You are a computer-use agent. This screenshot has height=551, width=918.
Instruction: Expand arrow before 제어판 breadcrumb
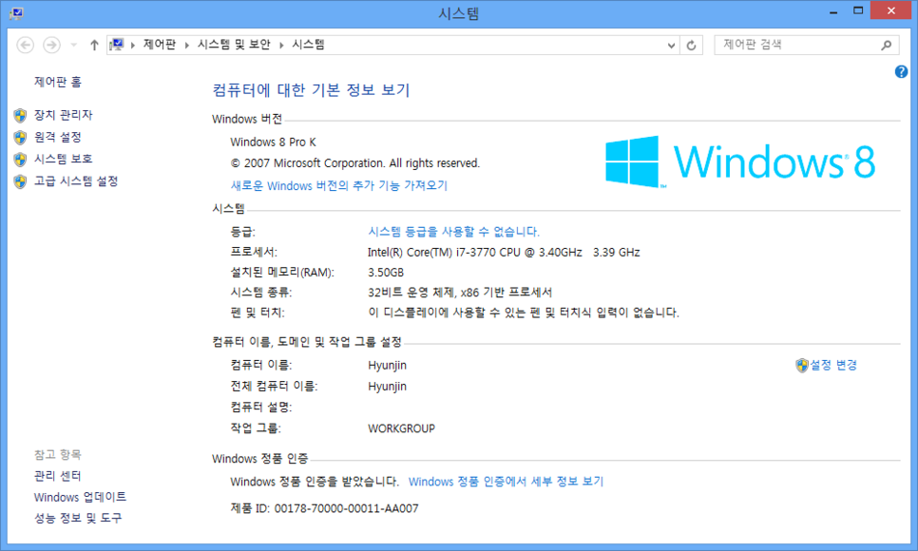pyautogui.click(x=133, y=45)
